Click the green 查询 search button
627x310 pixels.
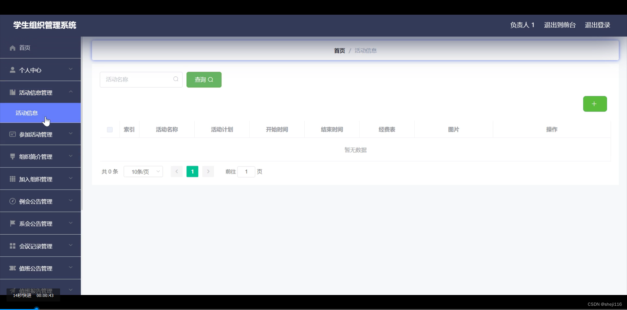[204, 79]
